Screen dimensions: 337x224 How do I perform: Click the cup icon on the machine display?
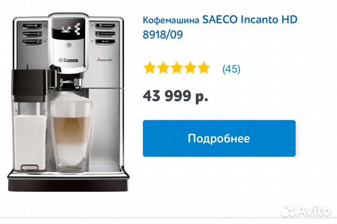point(66,29)
